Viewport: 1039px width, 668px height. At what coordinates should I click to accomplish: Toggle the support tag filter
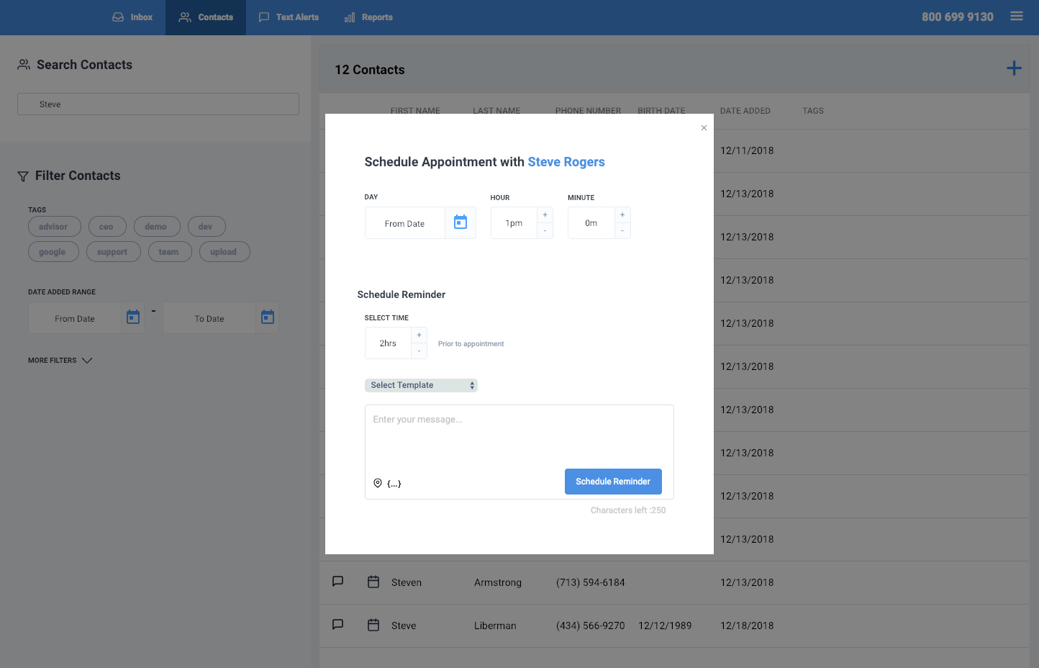point(112,252)
